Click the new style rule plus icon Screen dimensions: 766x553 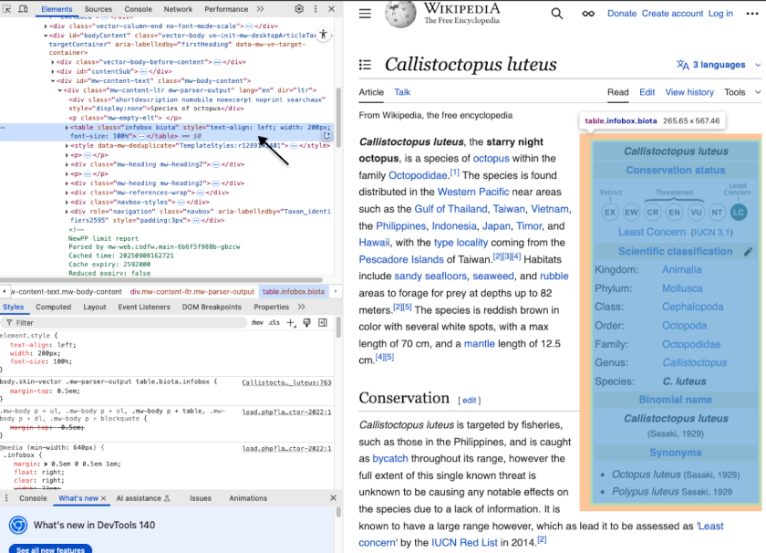coord(291,322)
